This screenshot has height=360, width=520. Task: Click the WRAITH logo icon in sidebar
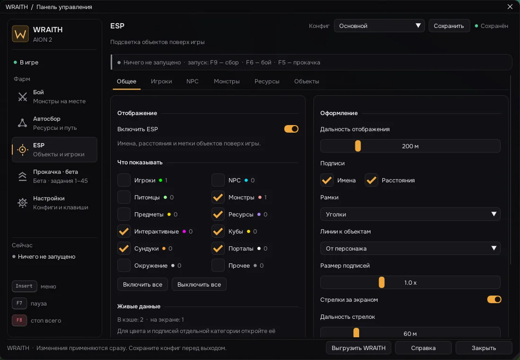20,34
